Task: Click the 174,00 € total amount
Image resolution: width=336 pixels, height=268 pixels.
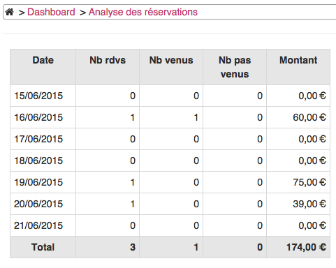Action: click(x=298, y=247)
